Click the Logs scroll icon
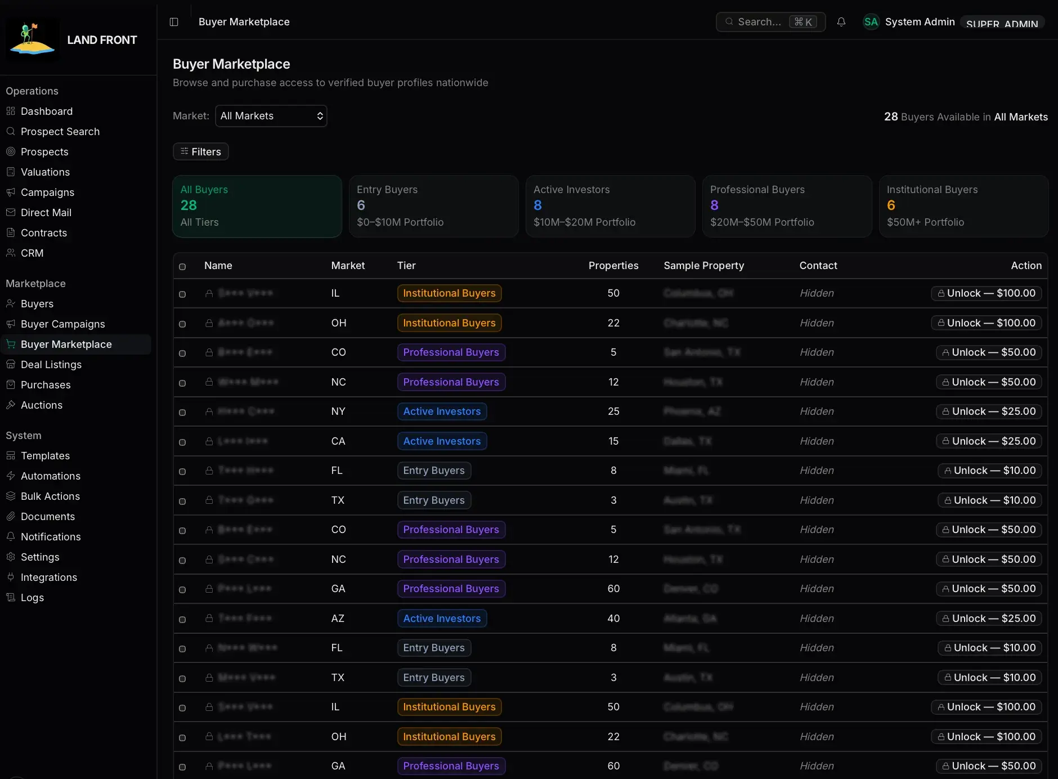The height and width of the screenshot is (779, 1058). (11, 597)
